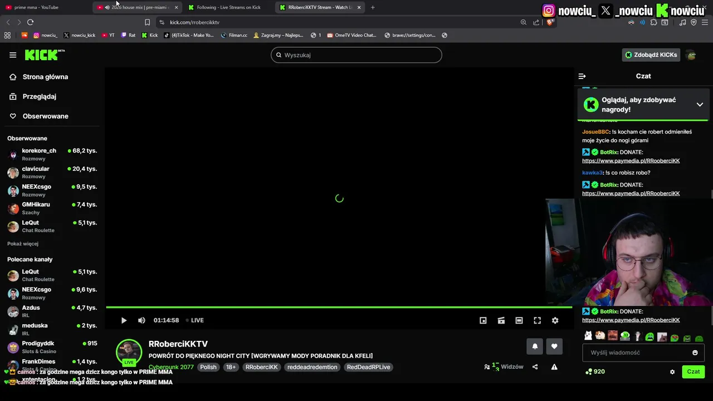This screenshot has width=713, height=401.
Task: Open the clip creation icon in player
Action: [501, 320]
